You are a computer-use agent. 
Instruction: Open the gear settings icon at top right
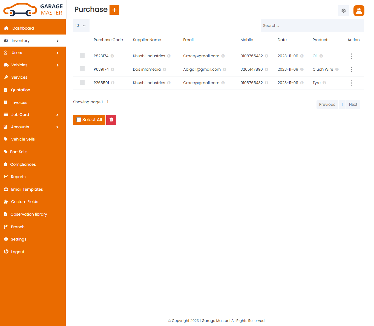point(343,11)
